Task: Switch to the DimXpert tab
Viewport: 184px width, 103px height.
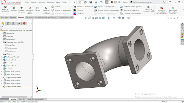Action: tap(29, 17)
